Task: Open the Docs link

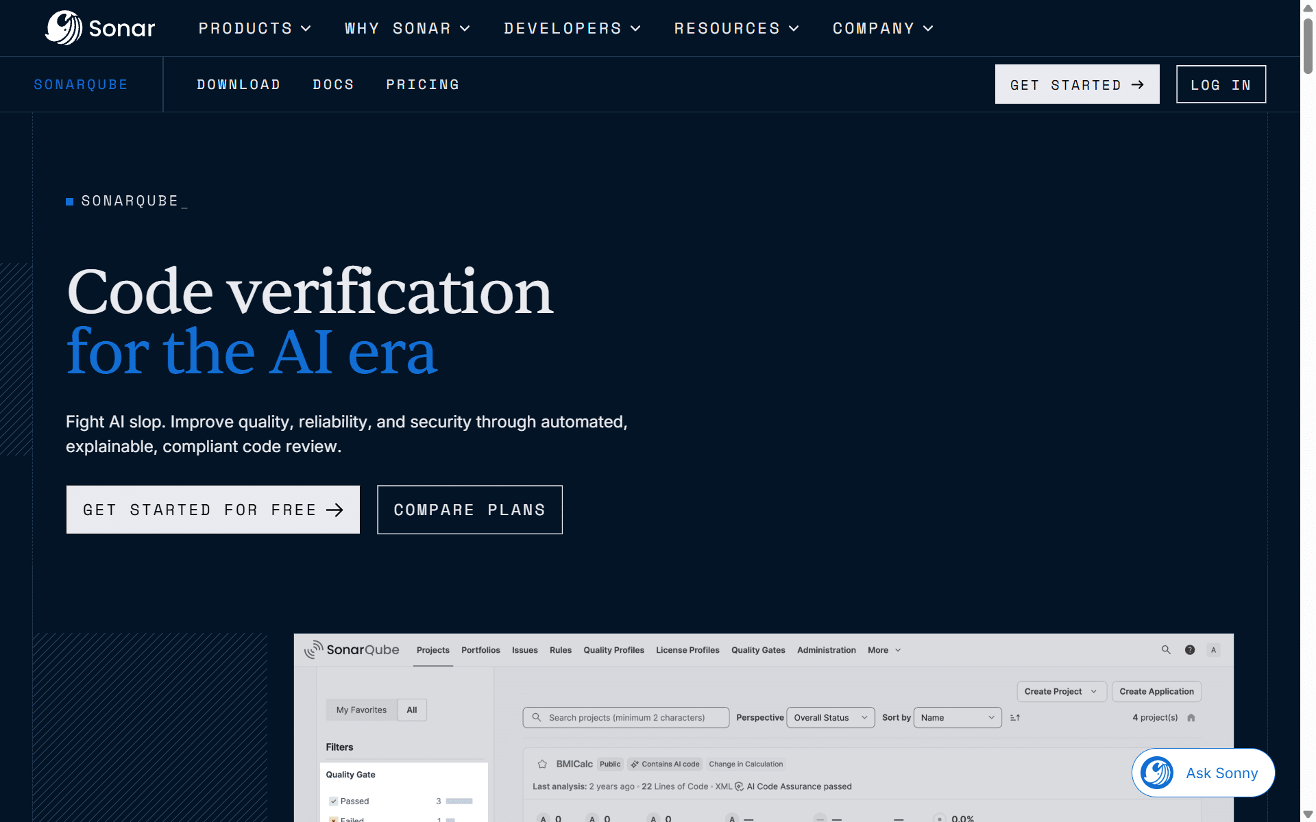Action: point(333,84)
